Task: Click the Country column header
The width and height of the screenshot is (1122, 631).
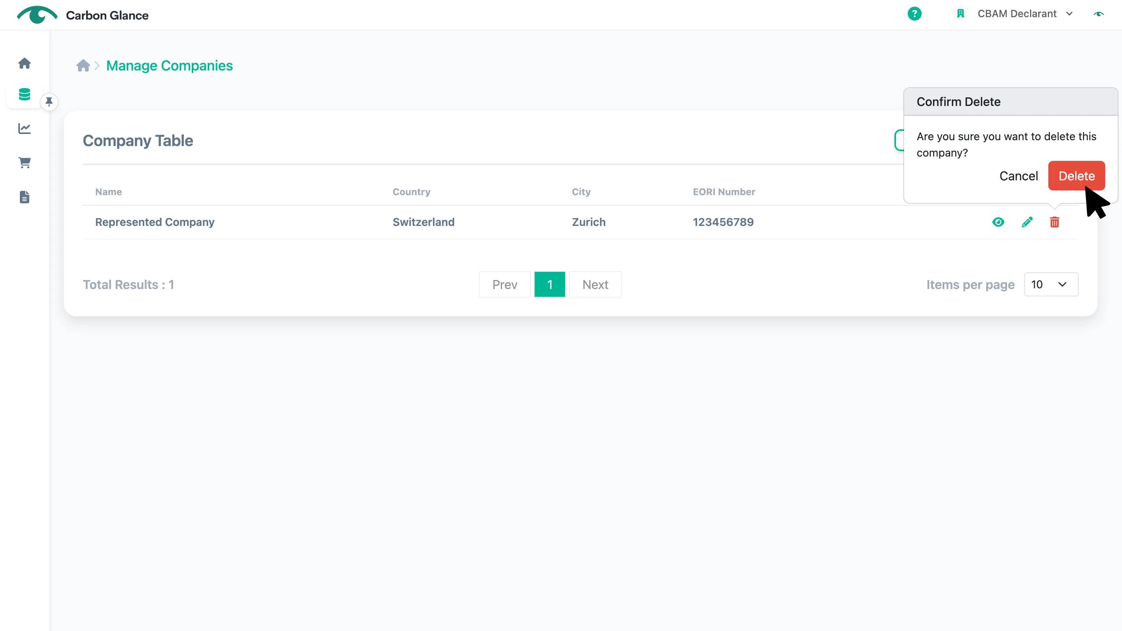Action: pyautogui.click(x=411, y=192)
